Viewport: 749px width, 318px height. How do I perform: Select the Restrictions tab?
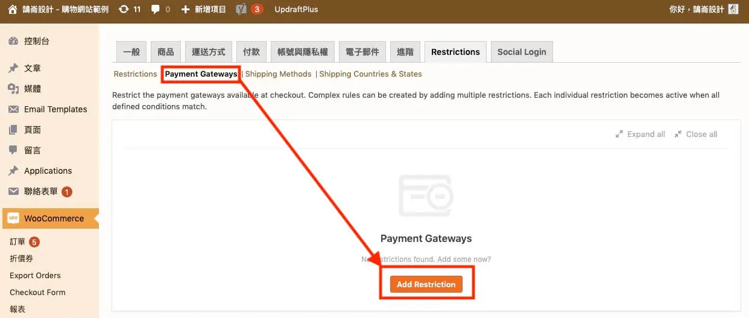455,52
